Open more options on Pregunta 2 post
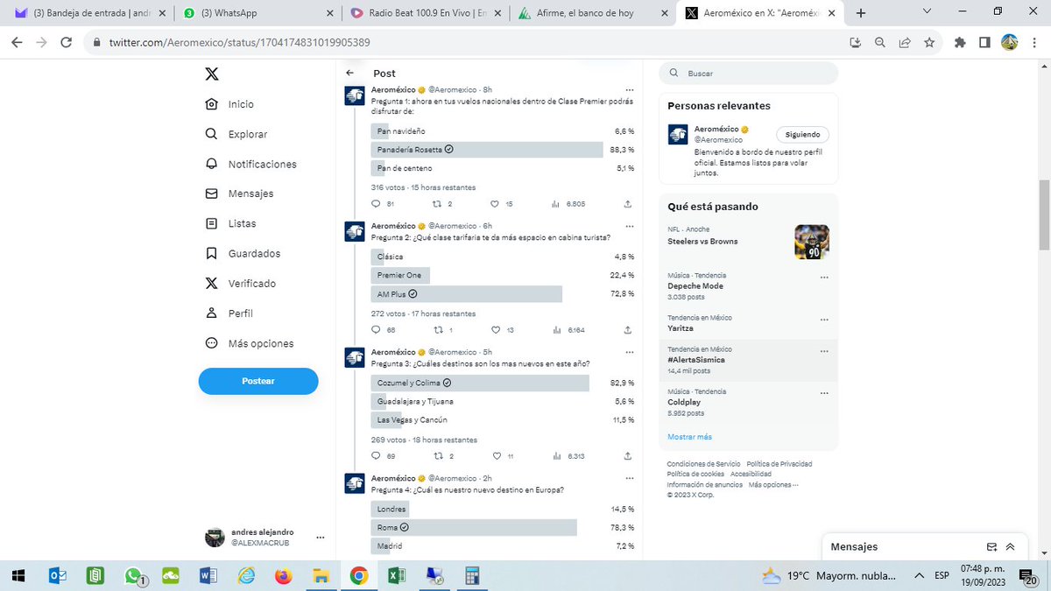The width and height of the screenshot is (1051, 591). pyautogui.click(x=629, y=226)
